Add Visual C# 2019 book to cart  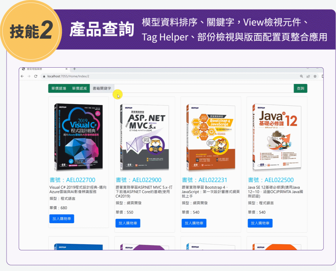62,219
